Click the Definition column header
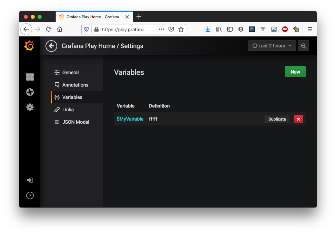Viewport: 336px width, 235px height. tap(159, 106)
